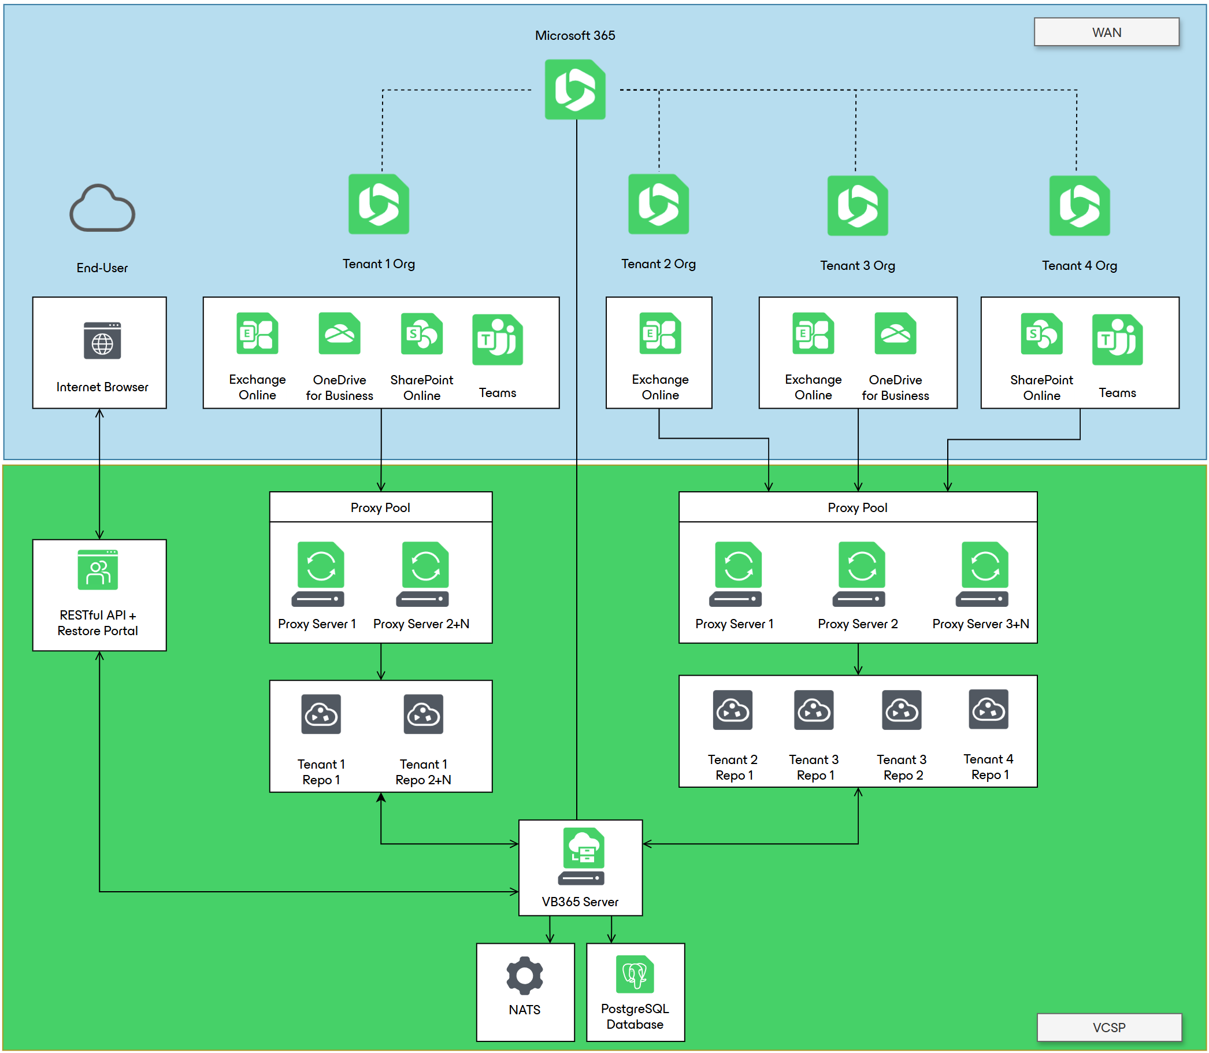
Task: Select the Tenant 1 Org icon
Action: (x=379, y=204)
